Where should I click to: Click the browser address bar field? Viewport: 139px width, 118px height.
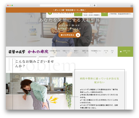66,6
